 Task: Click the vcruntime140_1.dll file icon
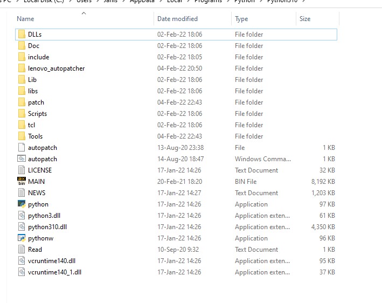tap(22, 272)
